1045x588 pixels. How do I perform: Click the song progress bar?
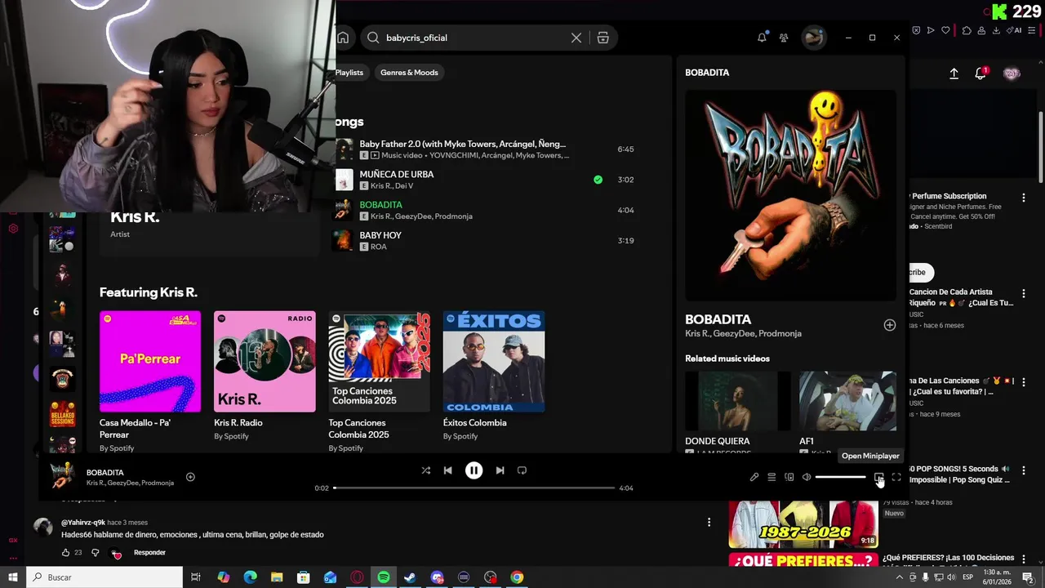[x=474, y=488]
